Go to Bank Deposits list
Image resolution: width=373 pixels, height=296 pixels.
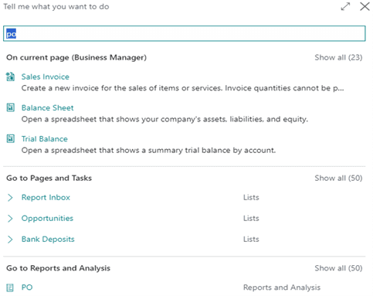click(x=48, y=240)
